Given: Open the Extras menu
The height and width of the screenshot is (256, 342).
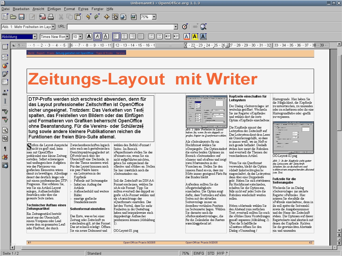Looking at the screenshot, I should 83,9.
